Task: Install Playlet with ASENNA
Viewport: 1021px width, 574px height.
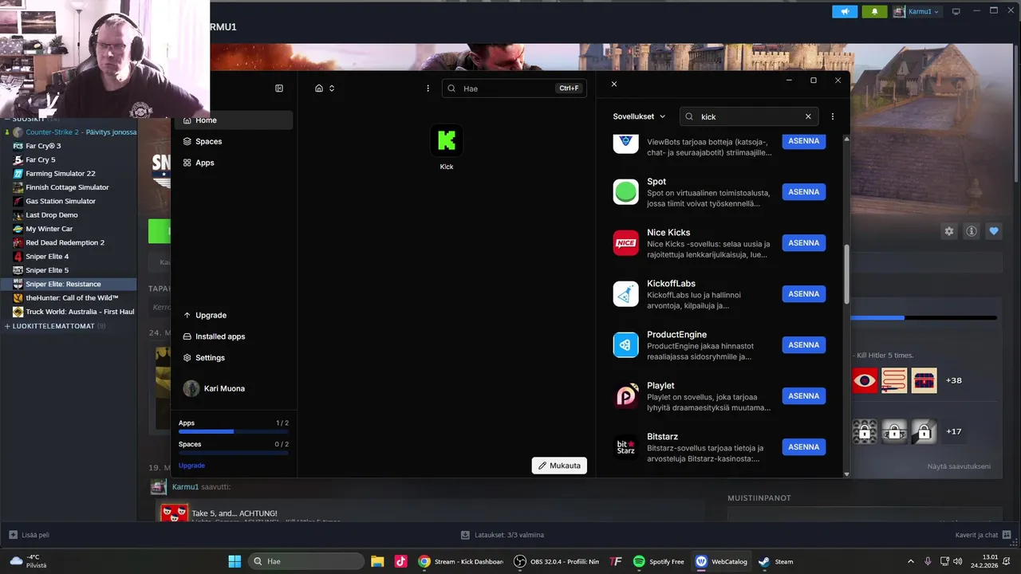Action: point(804,396)
